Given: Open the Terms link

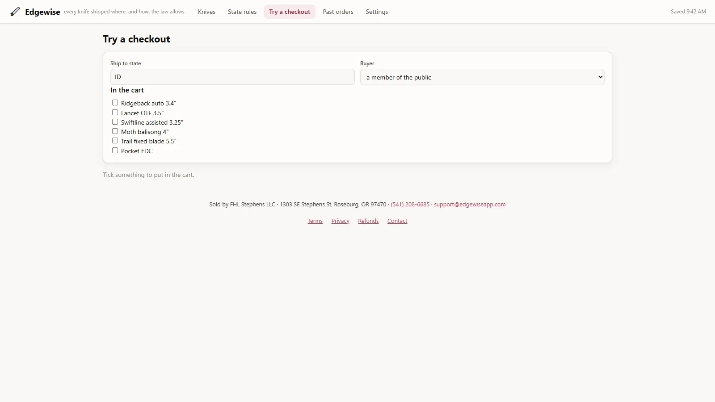Looking at the screenshot, I should [x=315, y=221].
